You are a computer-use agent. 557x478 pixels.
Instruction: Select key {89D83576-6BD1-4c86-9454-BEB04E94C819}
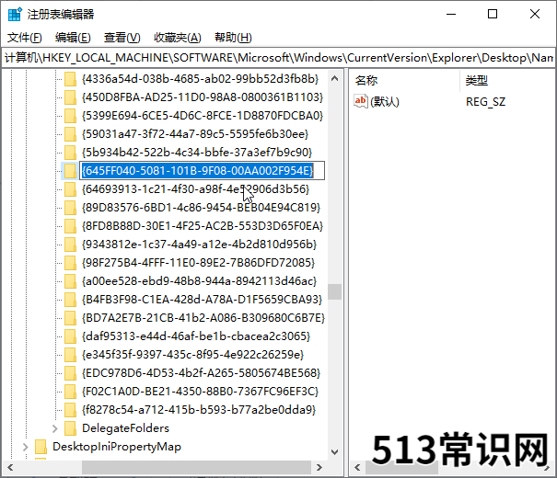[x=201, y=208]
